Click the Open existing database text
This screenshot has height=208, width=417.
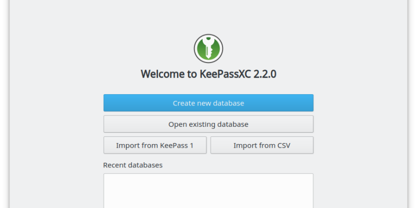click(208, 124)
